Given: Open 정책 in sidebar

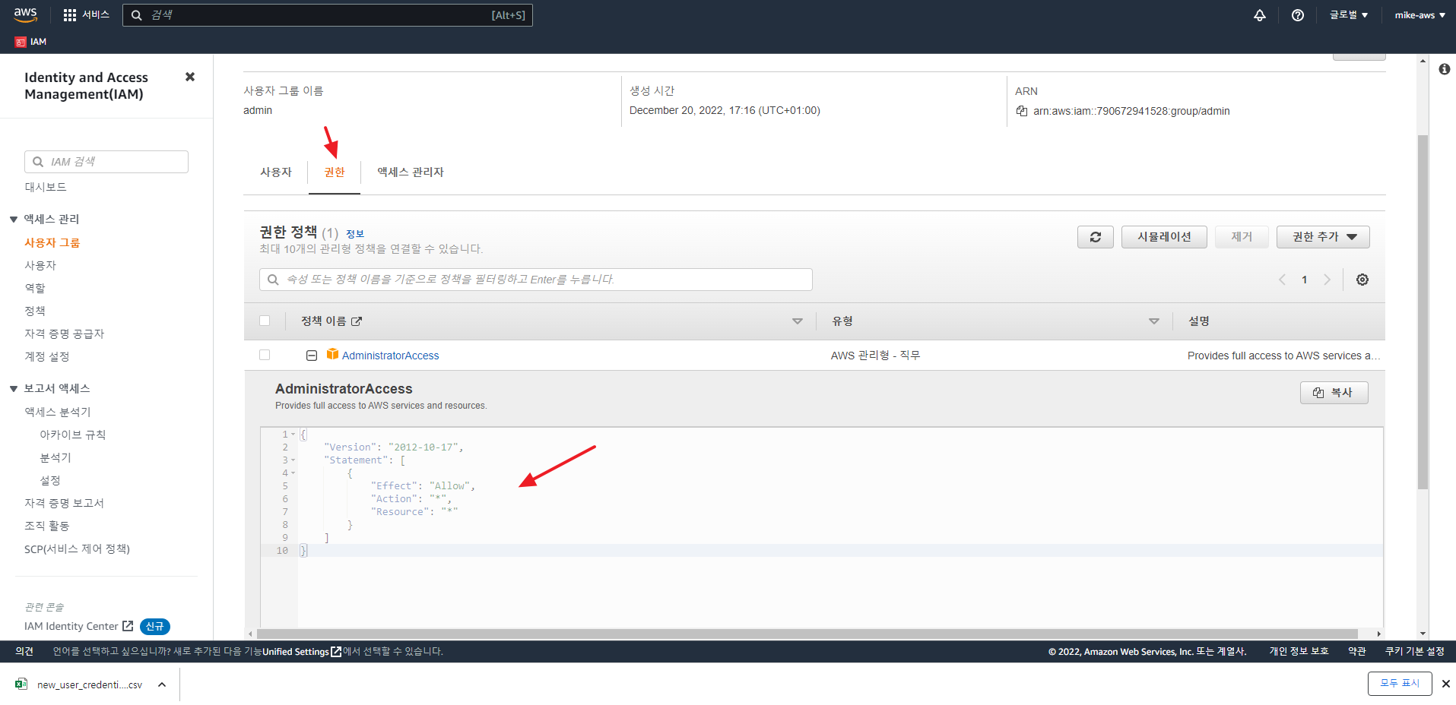Looking at the screenshot, I should pyautogui.click(x=35, y=311).
